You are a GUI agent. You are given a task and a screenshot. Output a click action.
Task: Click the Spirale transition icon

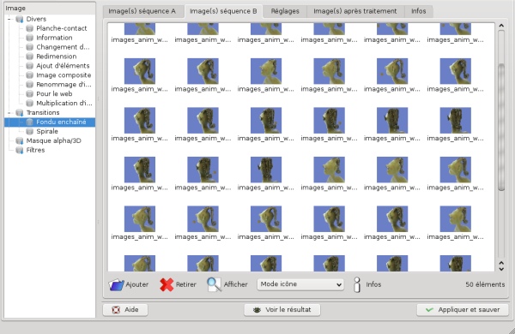pyautogui.click(x=30, y=131)
